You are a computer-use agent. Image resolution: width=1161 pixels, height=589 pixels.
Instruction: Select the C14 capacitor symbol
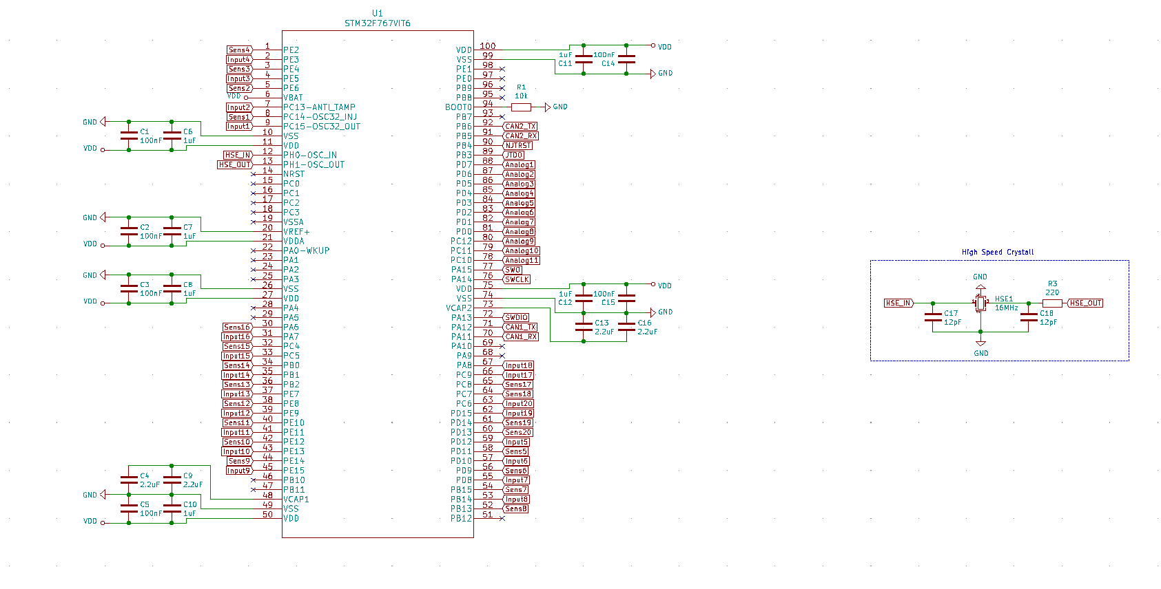tap(626, 59)
